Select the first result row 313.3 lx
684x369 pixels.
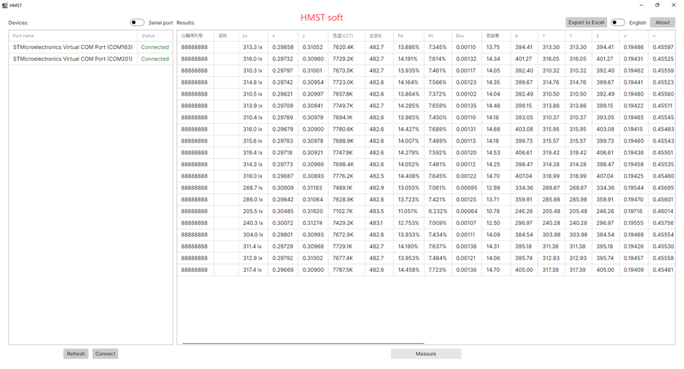(252, 48)
